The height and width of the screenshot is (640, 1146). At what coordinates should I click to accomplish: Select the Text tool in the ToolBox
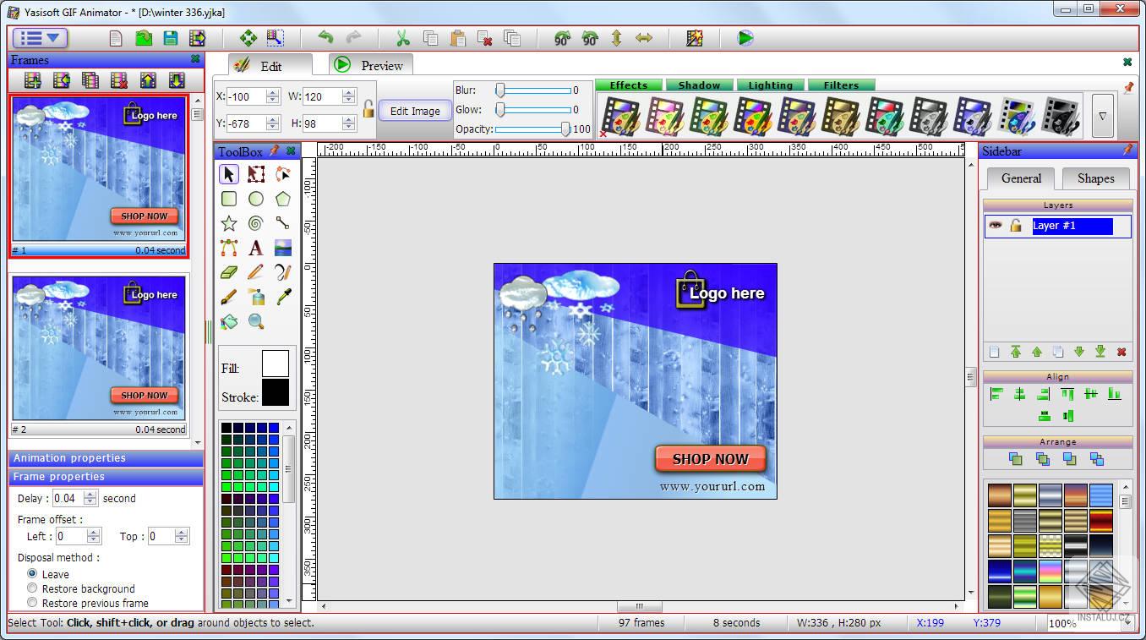coord(254,248)
